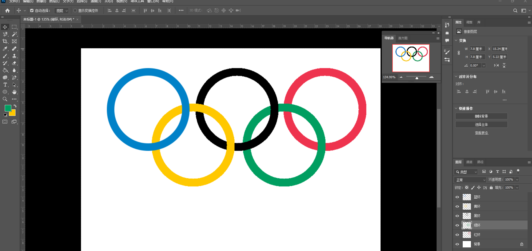Select the Eraser tool
This screenshot has width=532, height=251.
point(14,63)
